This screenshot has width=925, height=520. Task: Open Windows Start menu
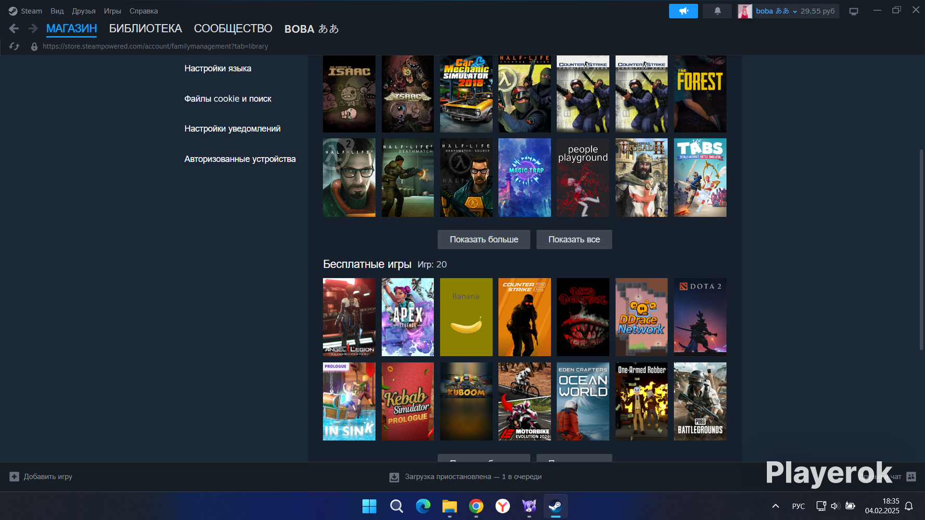coord(369,506)
